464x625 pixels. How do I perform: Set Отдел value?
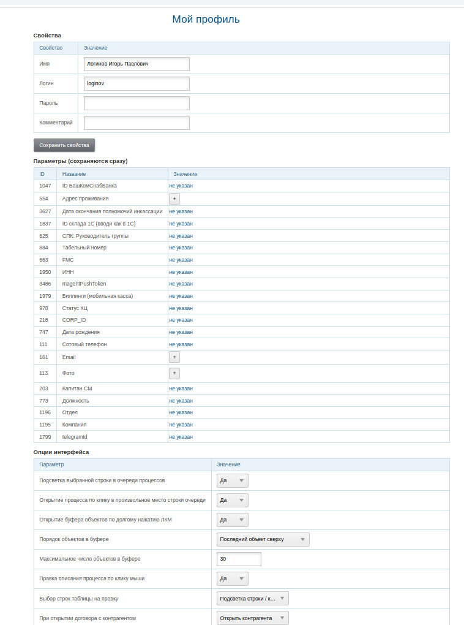coord(181,412)
